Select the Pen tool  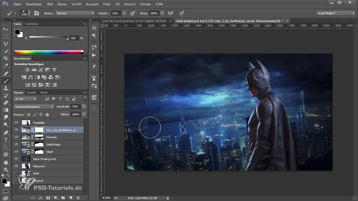click(x=6, y=132)
